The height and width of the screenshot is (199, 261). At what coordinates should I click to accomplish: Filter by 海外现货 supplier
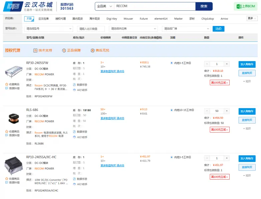[x=94, y=19]
